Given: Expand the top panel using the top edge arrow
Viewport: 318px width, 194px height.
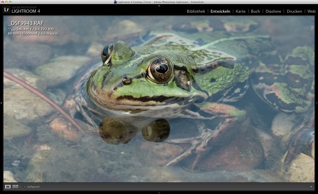Looking at the screenshot, I should (x=159, y=6).
